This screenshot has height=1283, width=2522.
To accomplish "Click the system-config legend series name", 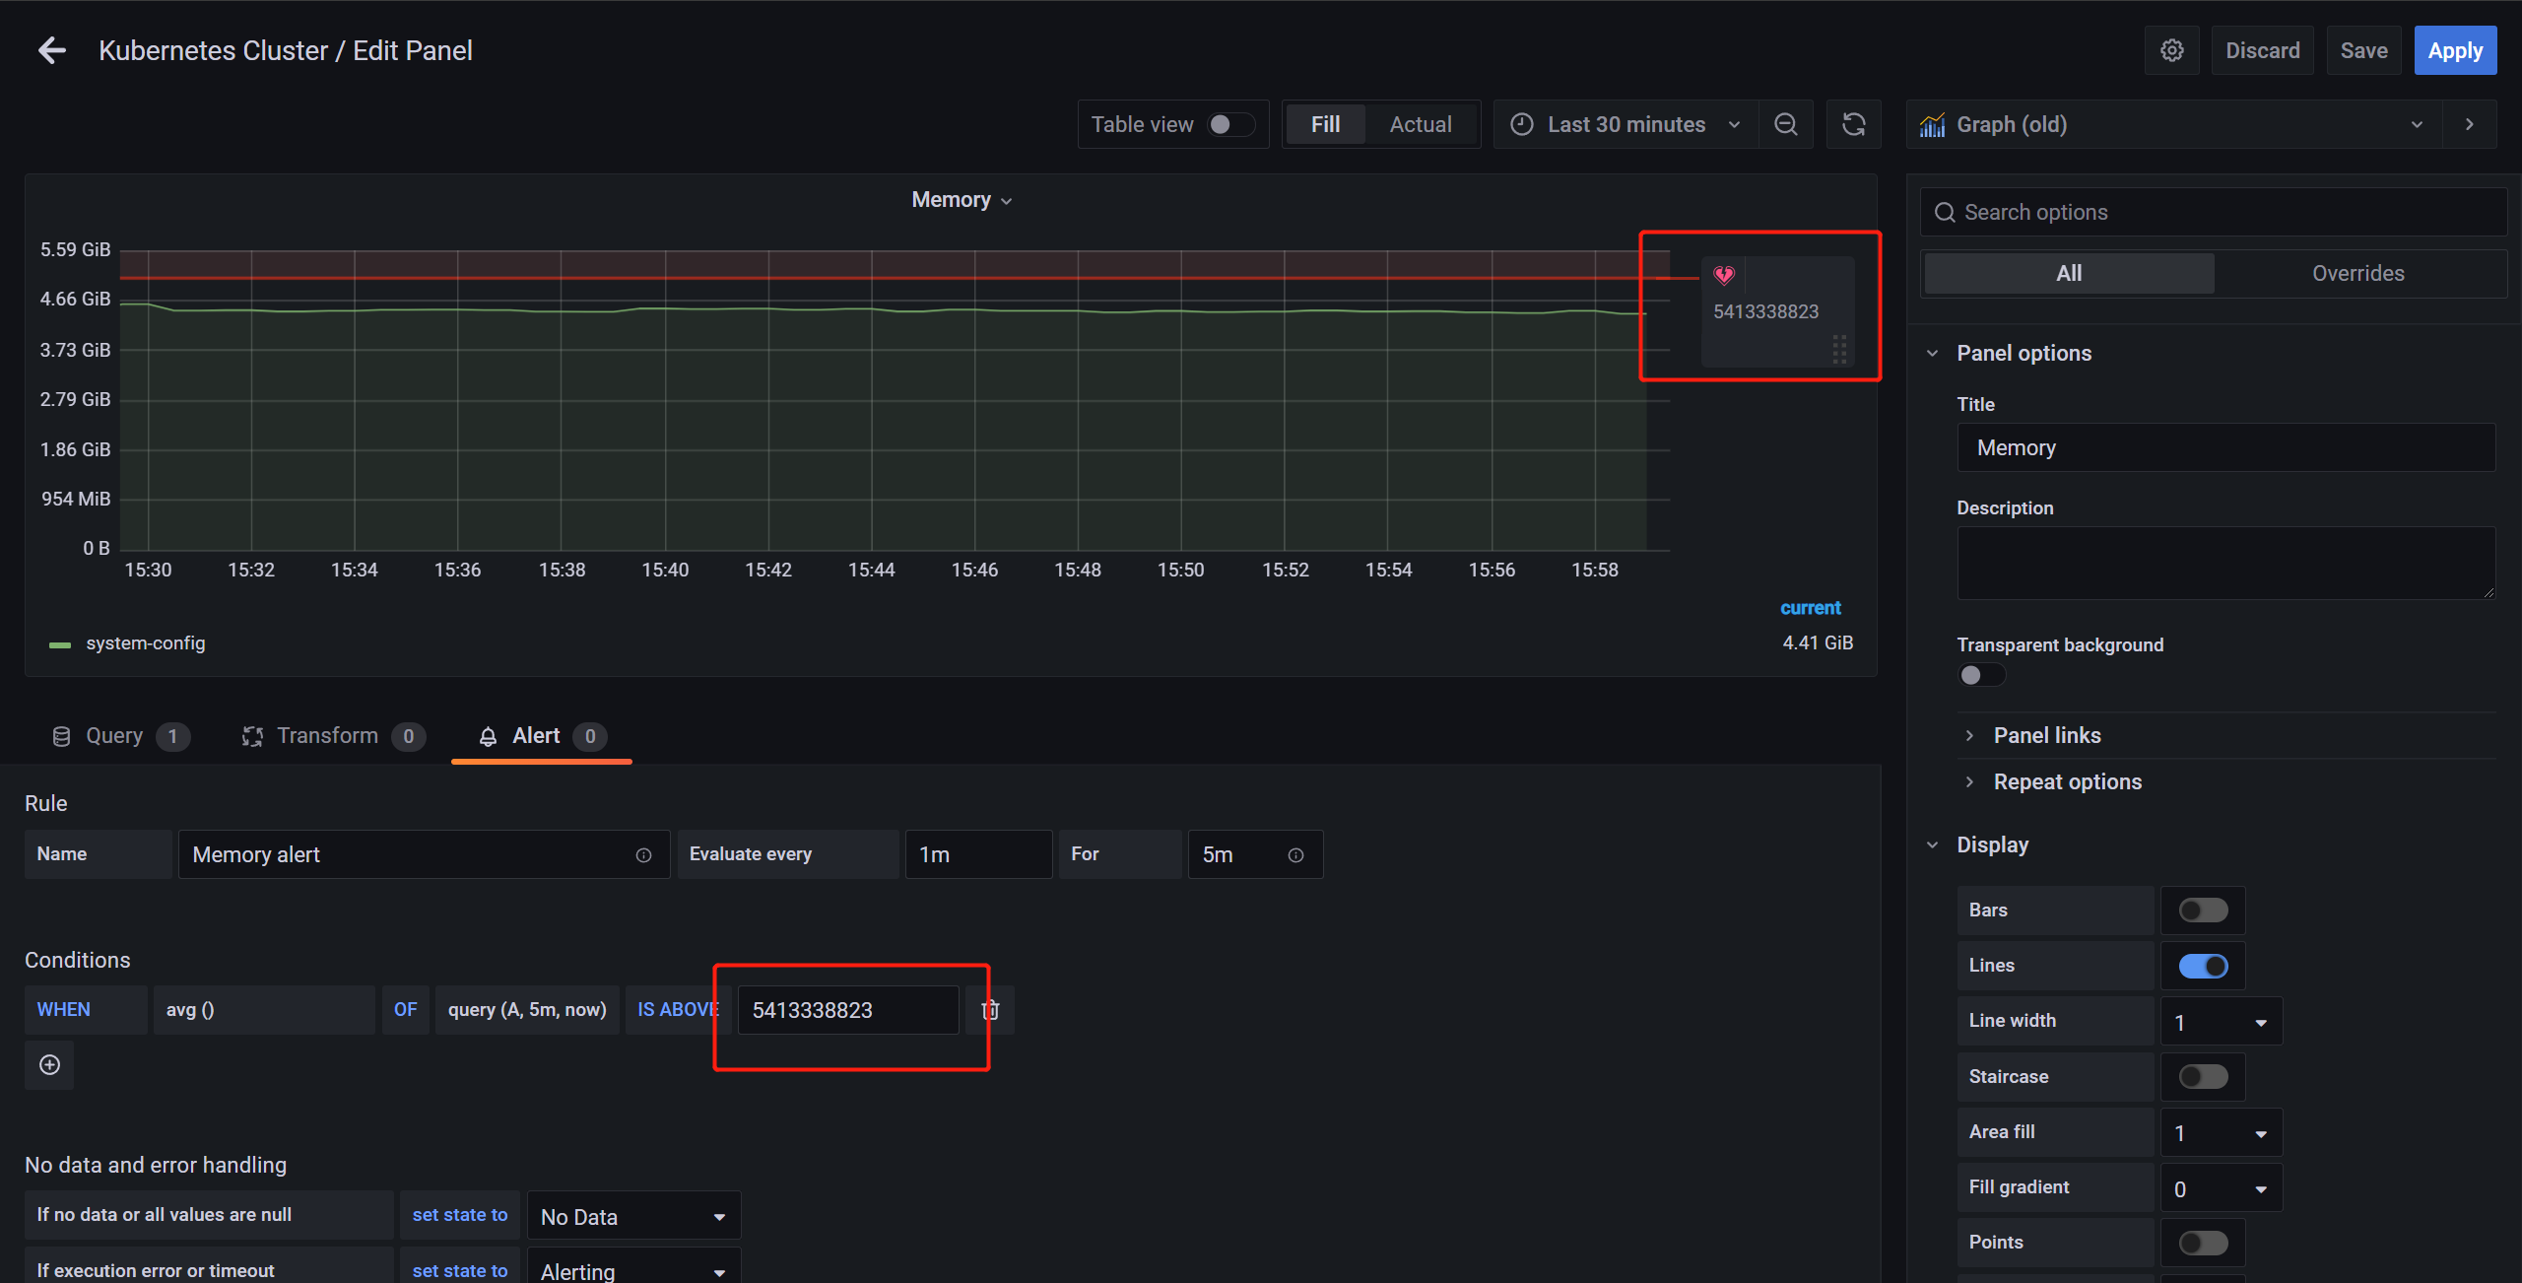I will 146,643.
